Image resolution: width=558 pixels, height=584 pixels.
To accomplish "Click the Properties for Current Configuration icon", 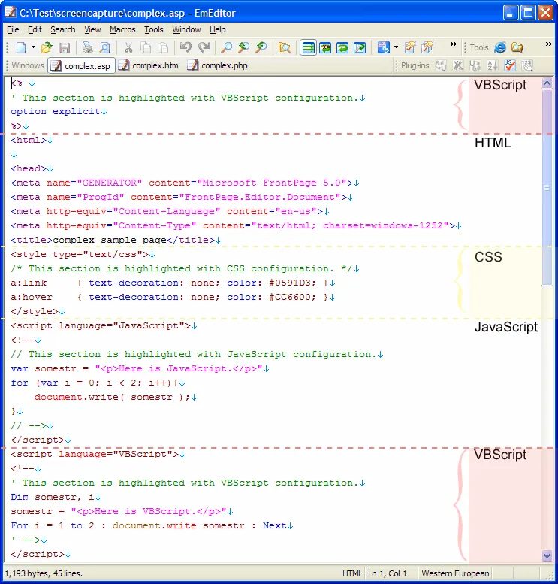I will click(410, 47).
